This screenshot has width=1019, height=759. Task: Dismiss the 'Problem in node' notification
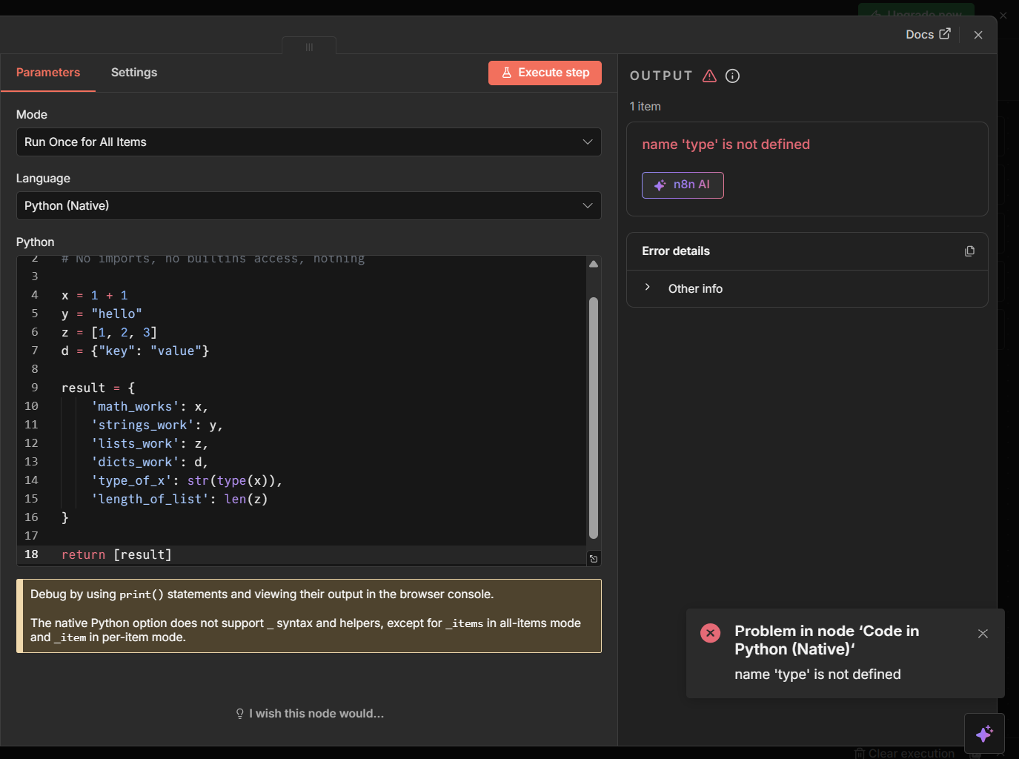pos(983,634)
